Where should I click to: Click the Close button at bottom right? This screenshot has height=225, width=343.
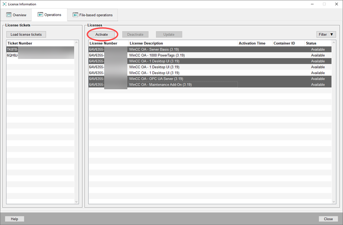click(328, 219)
